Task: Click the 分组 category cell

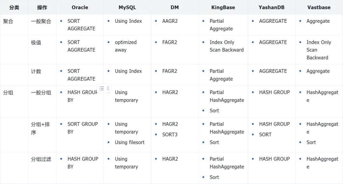Action: pos(8,93)
